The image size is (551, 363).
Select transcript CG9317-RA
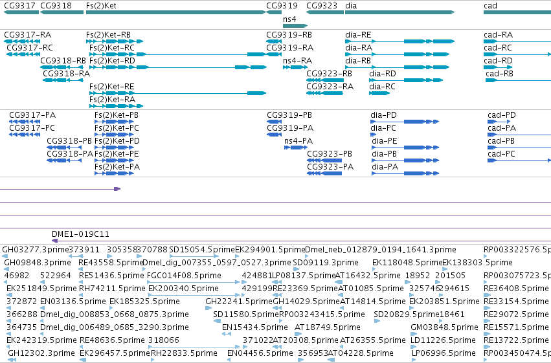click(27, 35)
